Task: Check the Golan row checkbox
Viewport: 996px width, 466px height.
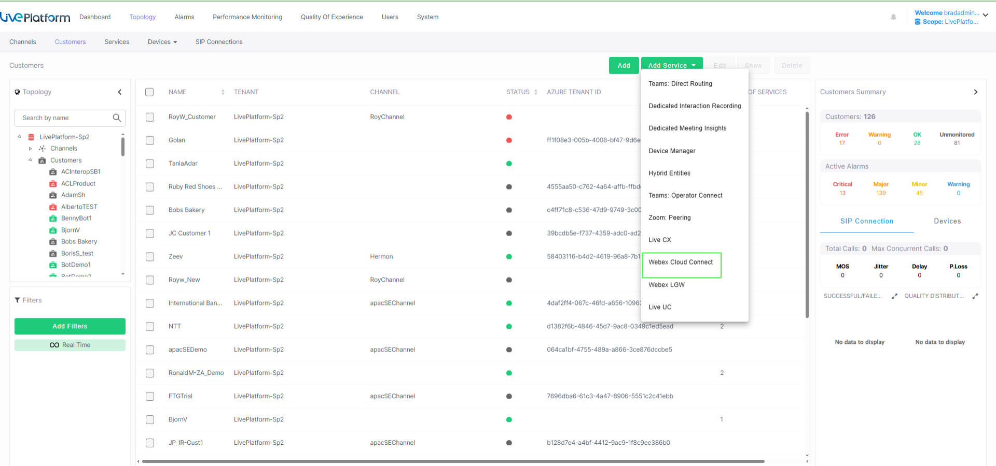Action: (x=150, y=140)
